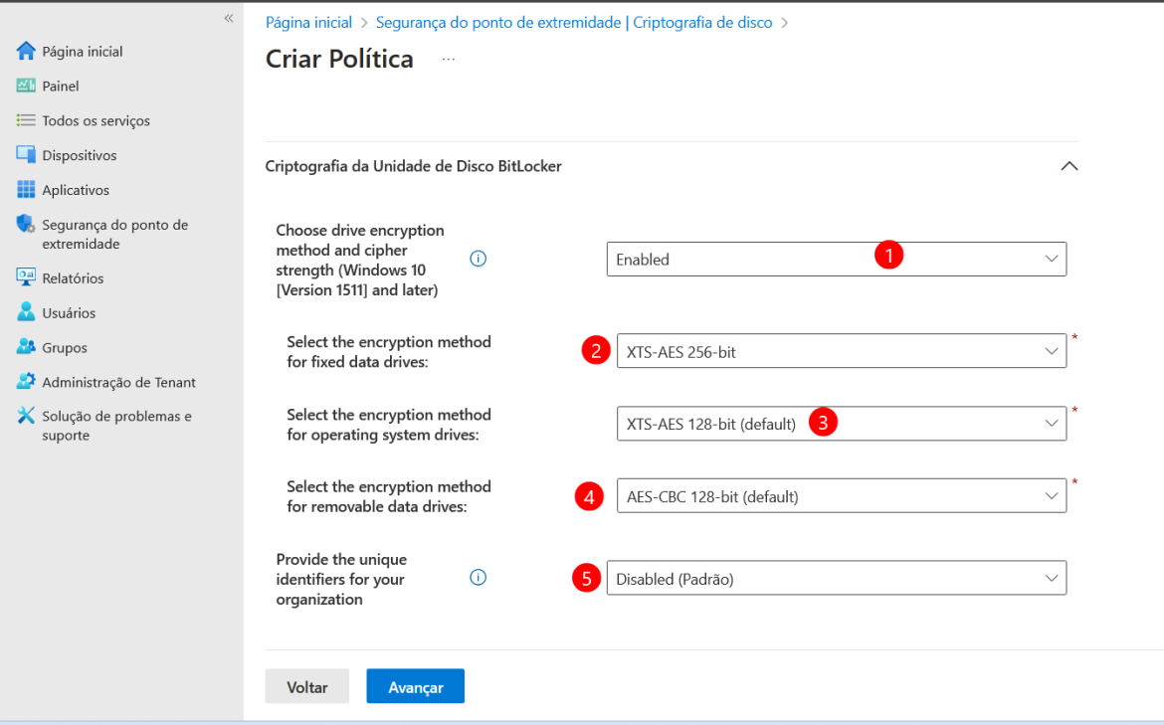Image resolution: width=1164 pixels, height=725 pixels.
Task: Collapse the BitLocker section chevron
Action: point(1069,166)
